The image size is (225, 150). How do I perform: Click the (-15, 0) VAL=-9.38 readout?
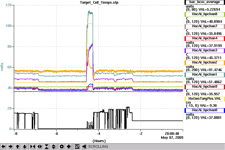click(x=201, y=106)
